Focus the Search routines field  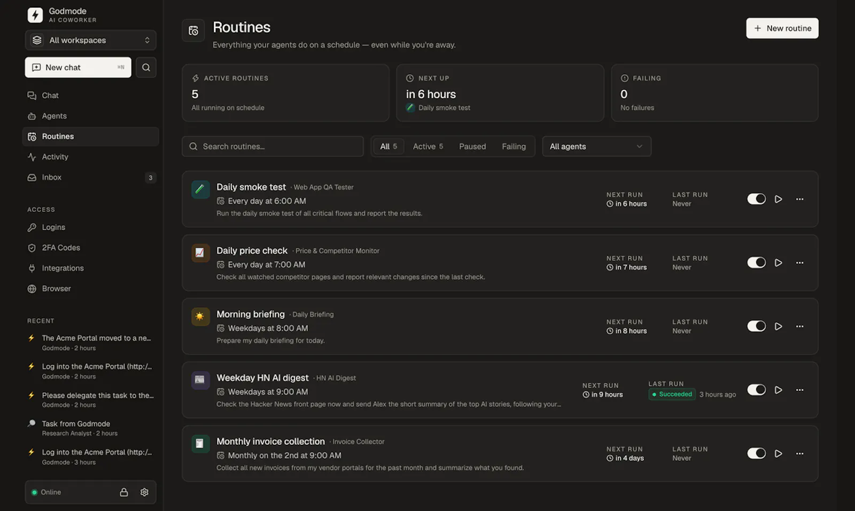pos(273,146)
